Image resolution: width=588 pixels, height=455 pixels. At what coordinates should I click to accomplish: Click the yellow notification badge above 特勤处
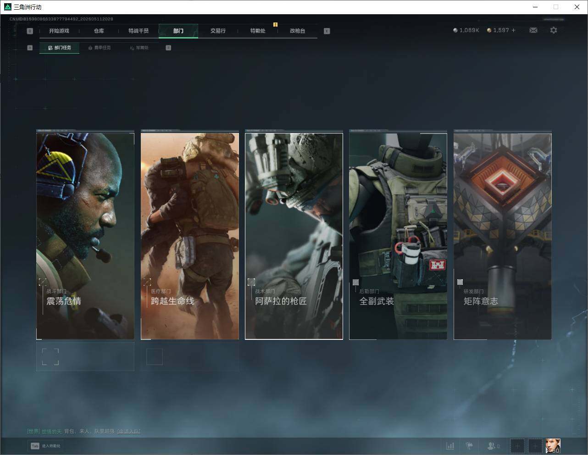click(275, 24)
